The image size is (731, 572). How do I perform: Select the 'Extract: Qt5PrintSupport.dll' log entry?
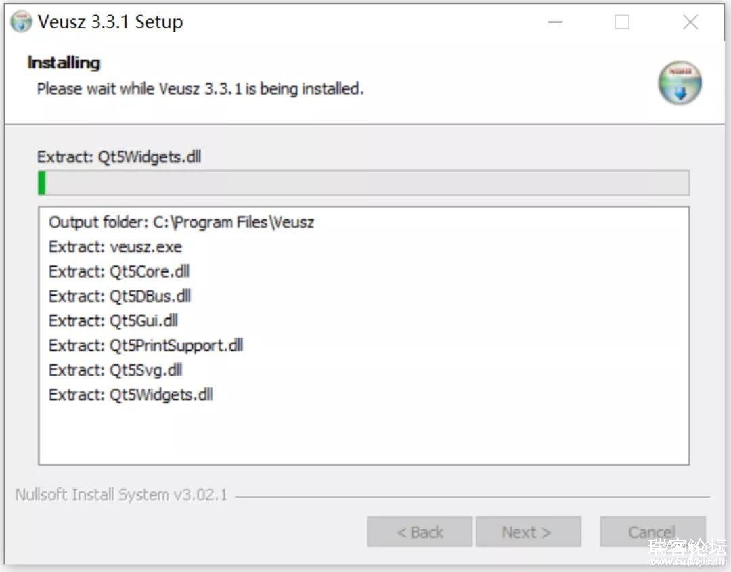point(146,345)
